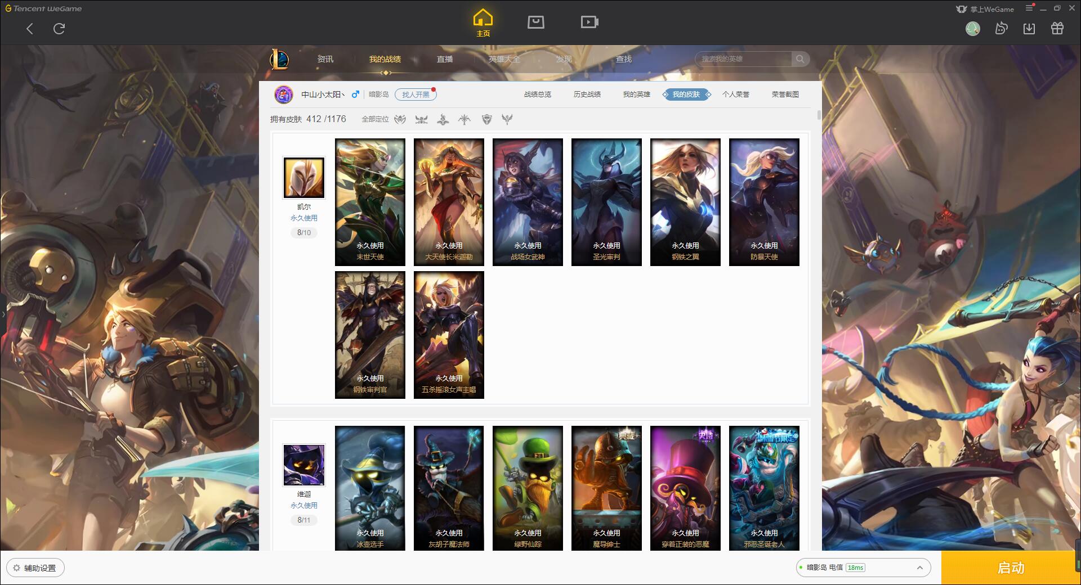Viewport: 1081px width, 585px height.
Task: Click the 8/11 skin count for 维迦
Action: [x=304, y=520]
